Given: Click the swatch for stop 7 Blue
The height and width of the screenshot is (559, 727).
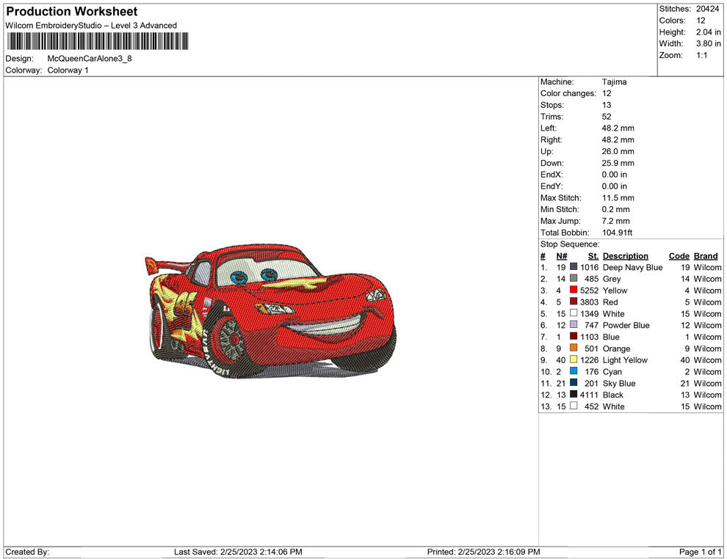Looking at the screenshot, I should point(574,336).
